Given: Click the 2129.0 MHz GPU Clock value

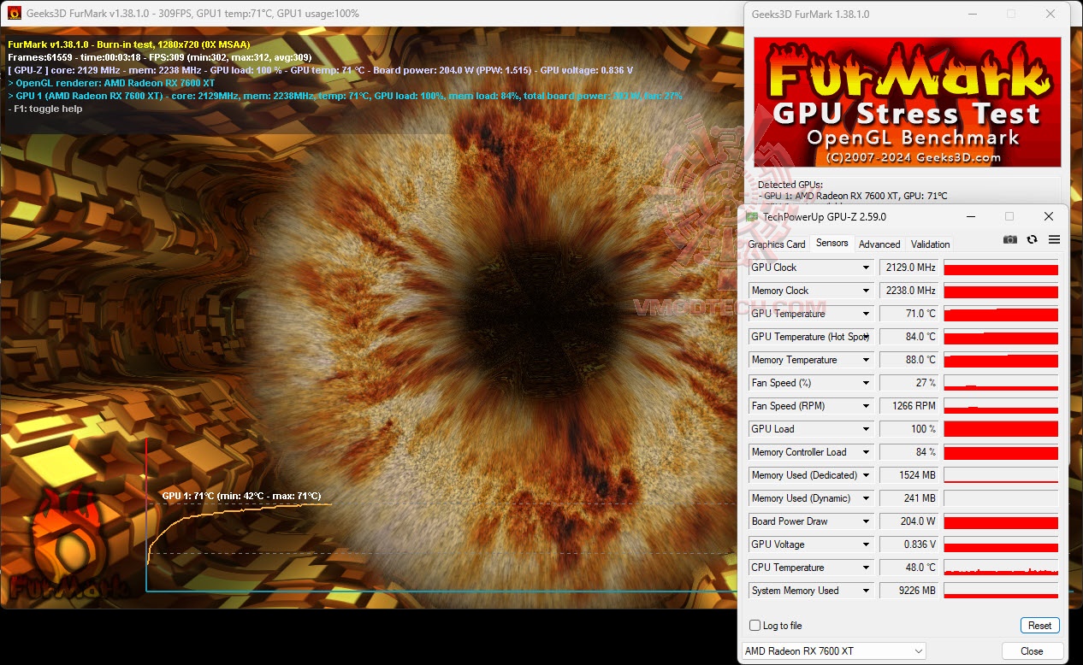Looking at the screenshot, I should coord(909,268).
